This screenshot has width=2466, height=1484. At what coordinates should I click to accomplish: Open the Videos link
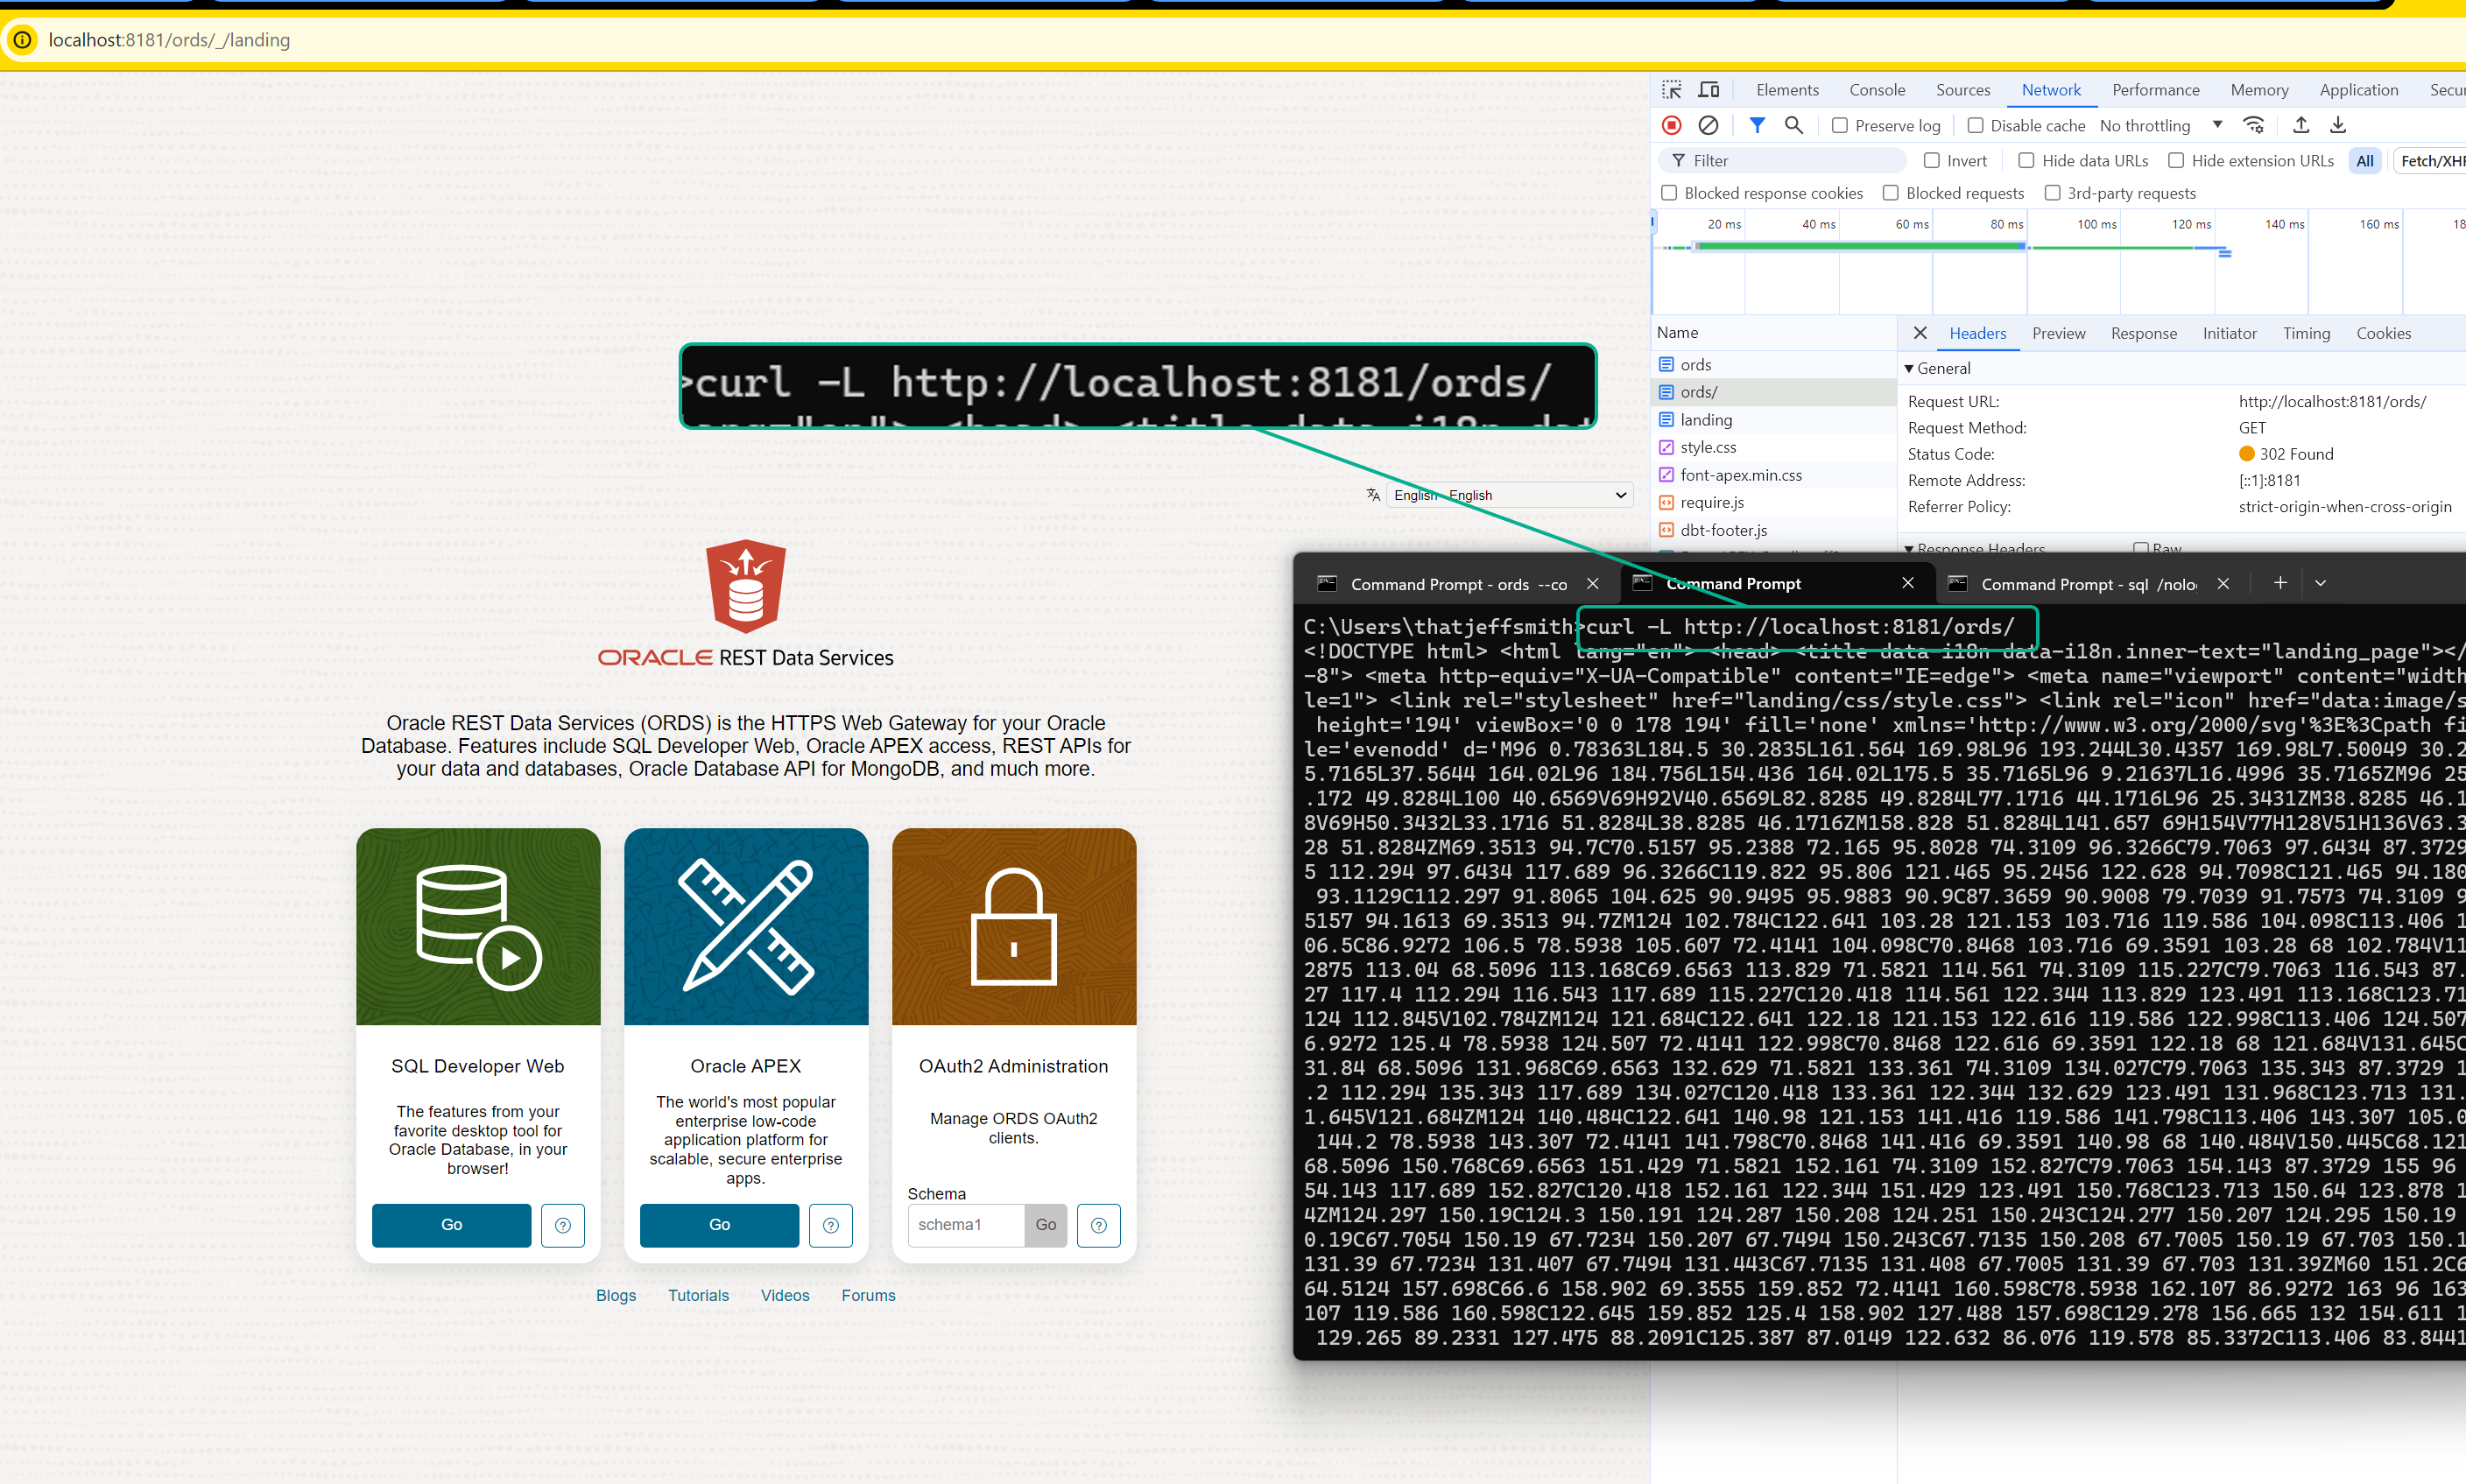785,1295
